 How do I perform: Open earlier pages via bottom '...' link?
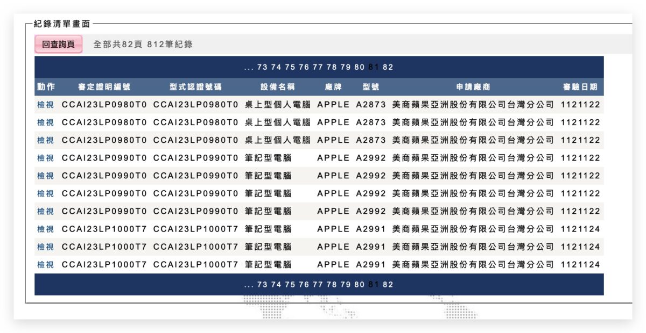pyautogui.click(x=249, y=285)
